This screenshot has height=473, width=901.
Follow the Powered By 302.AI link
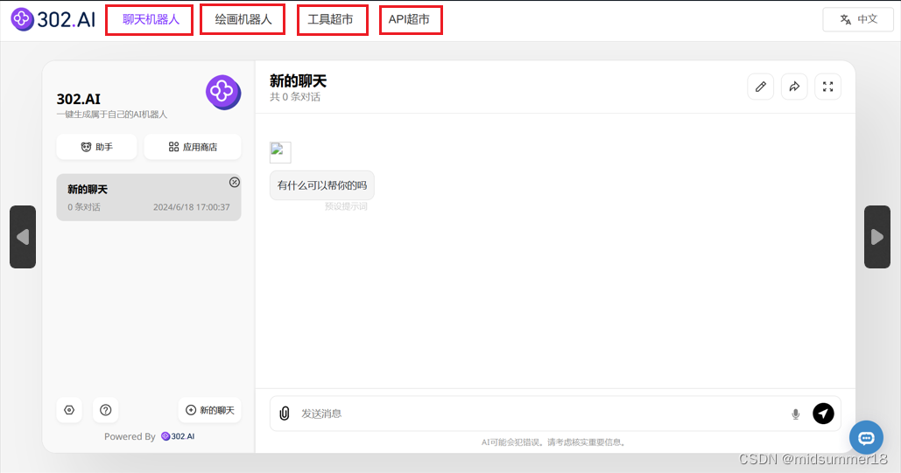[x=178, y=436]
